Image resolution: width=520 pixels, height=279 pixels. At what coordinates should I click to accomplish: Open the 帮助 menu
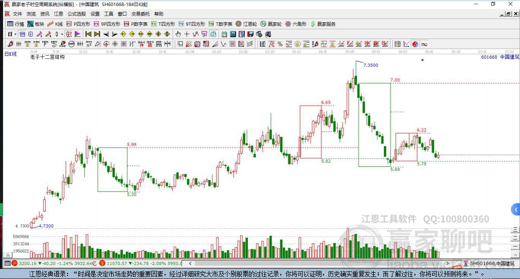(158, 14)
